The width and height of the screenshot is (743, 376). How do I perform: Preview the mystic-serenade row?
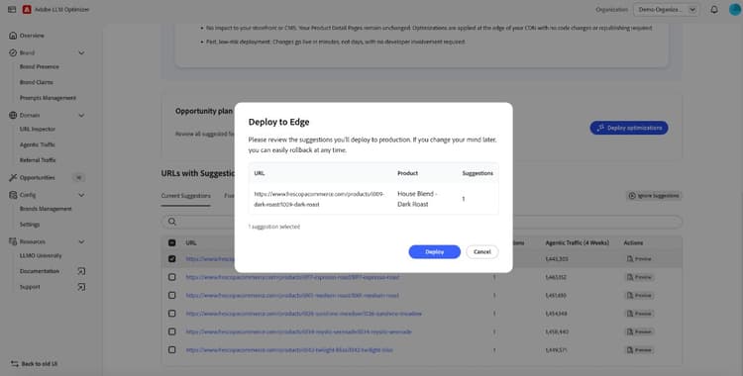coord(639,331)
